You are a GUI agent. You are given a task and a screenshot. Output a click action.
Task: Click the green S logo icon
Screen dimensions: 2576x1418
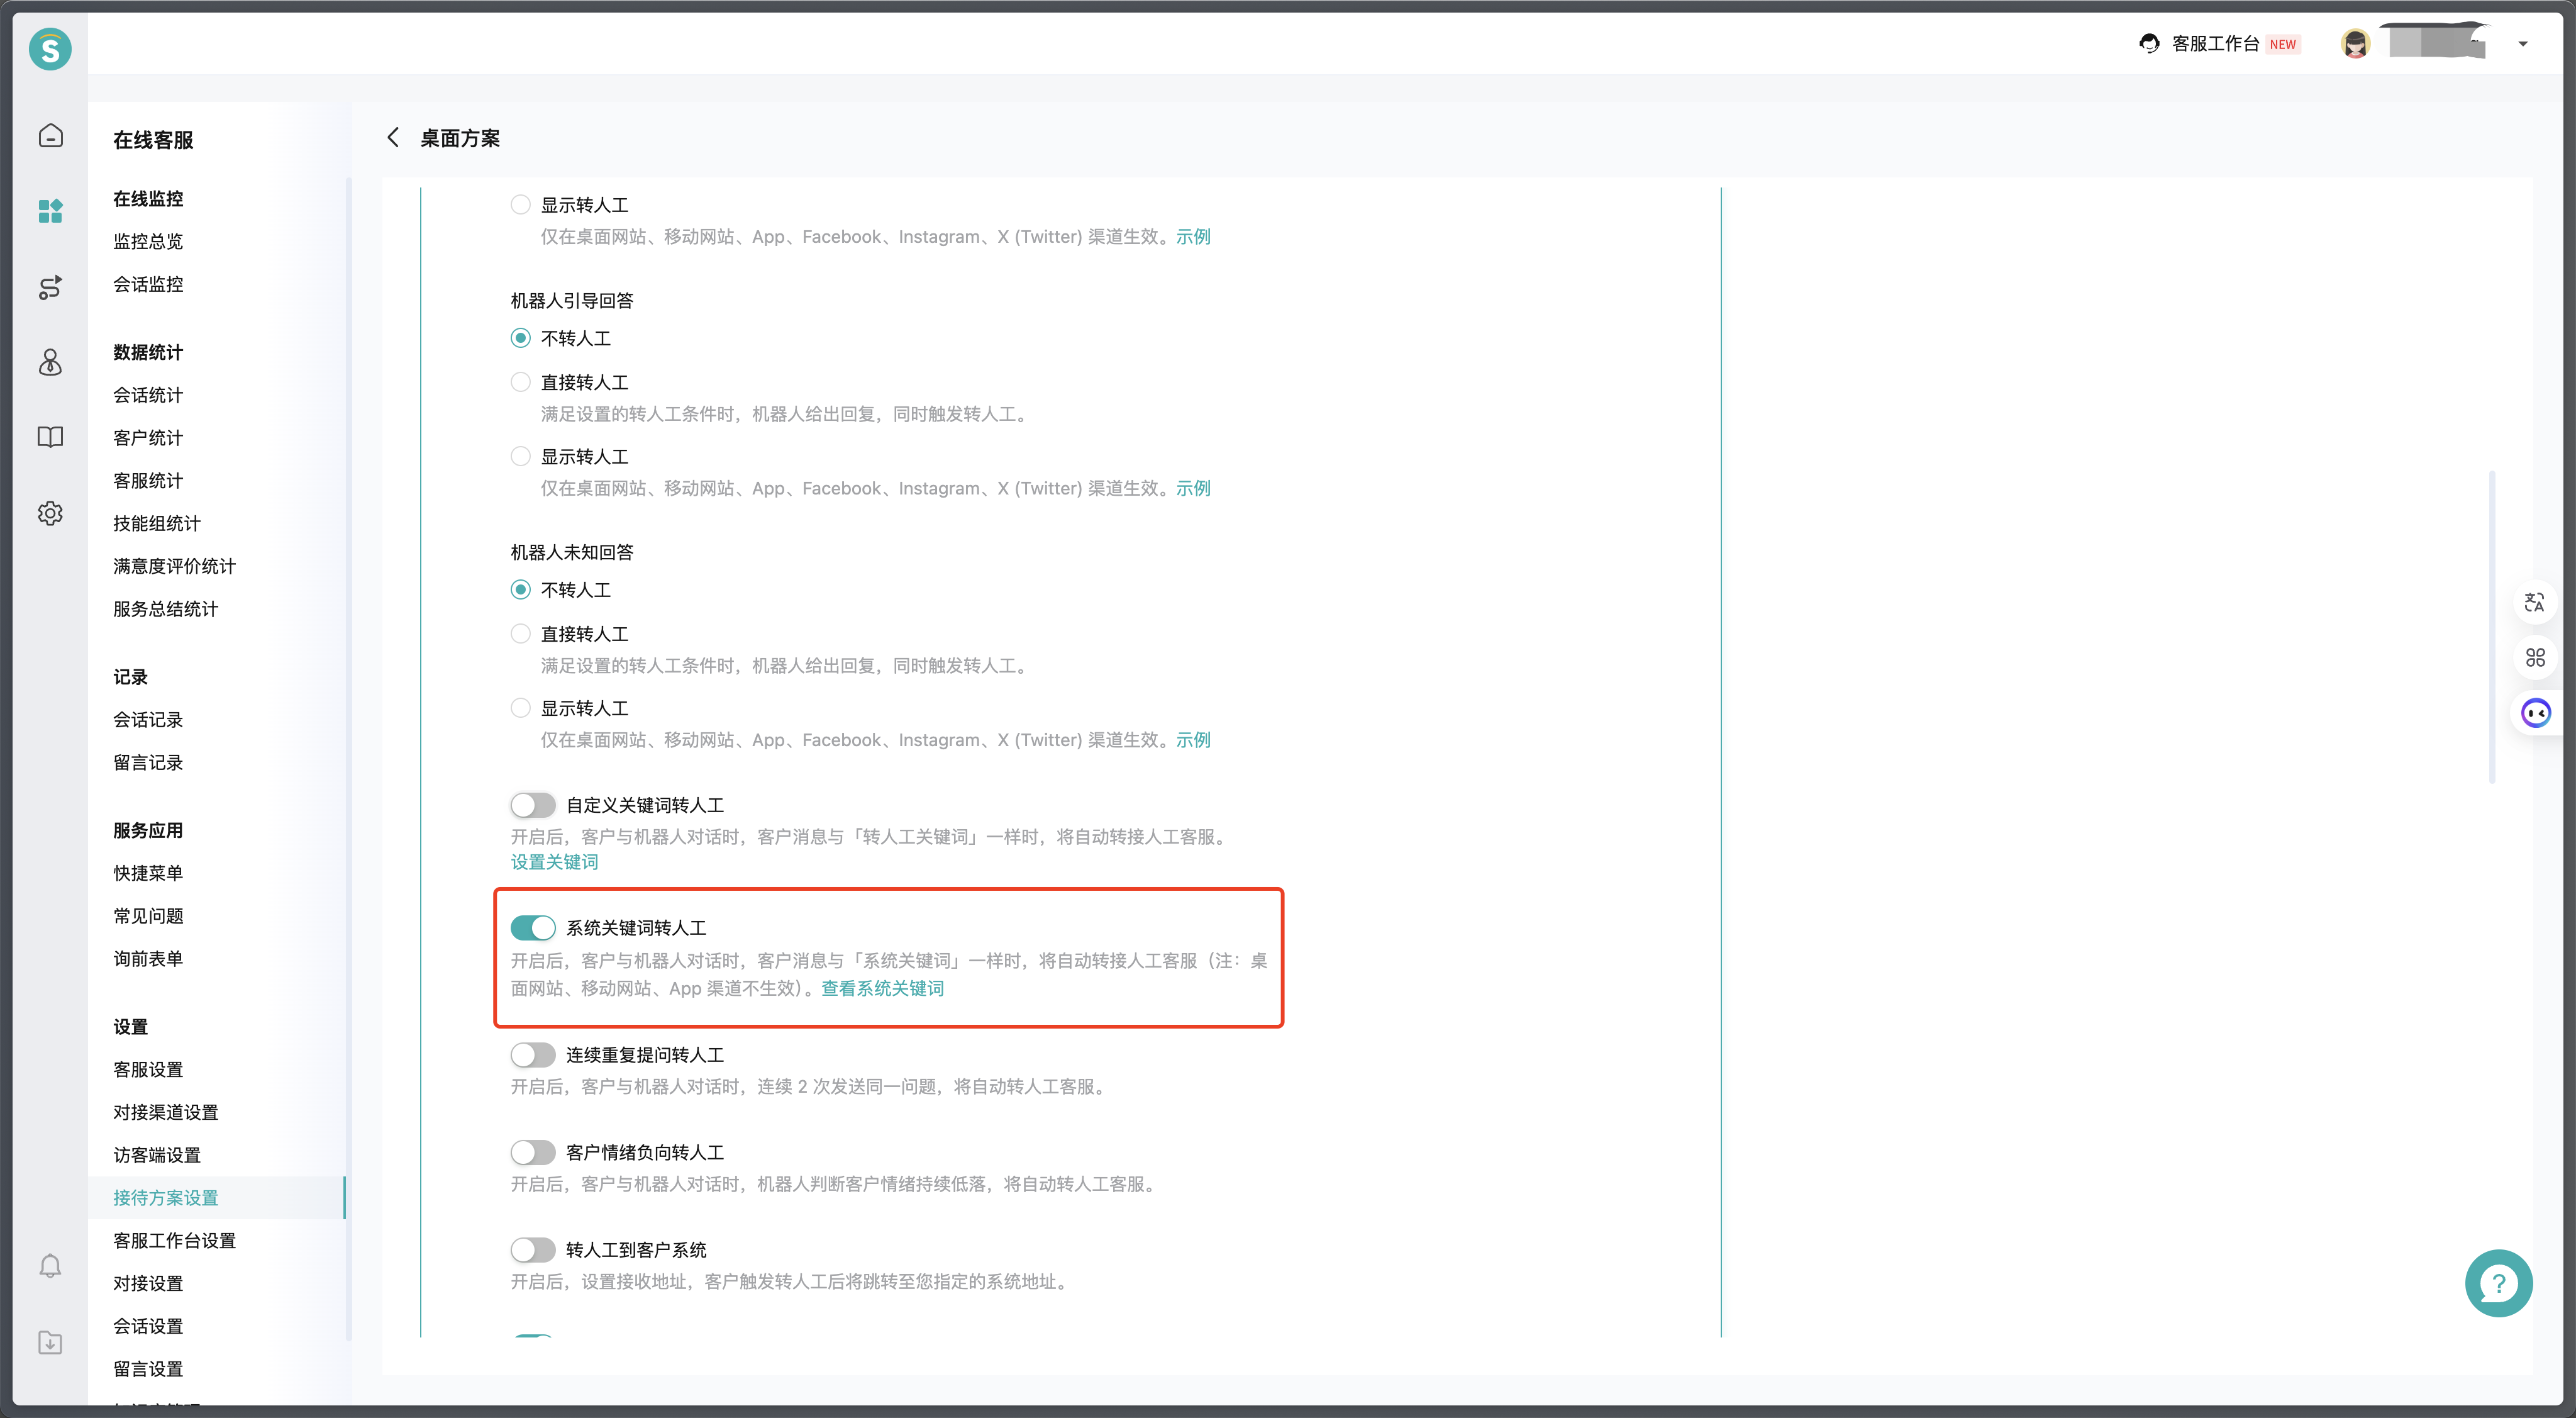tap(50, 48)
